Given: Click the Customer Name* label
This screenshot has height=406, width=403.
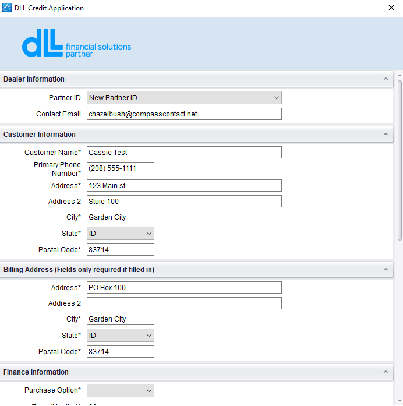Looking at the screenshot, I should (52, 152).
